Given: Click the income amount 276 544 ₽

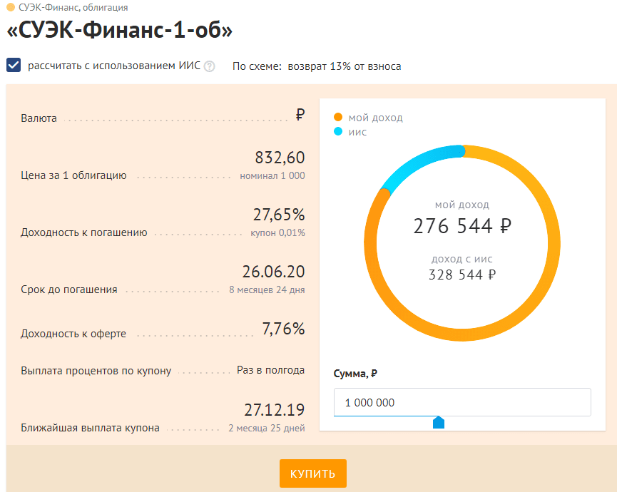Looking at the screenshot, I should tap(462, 226).
